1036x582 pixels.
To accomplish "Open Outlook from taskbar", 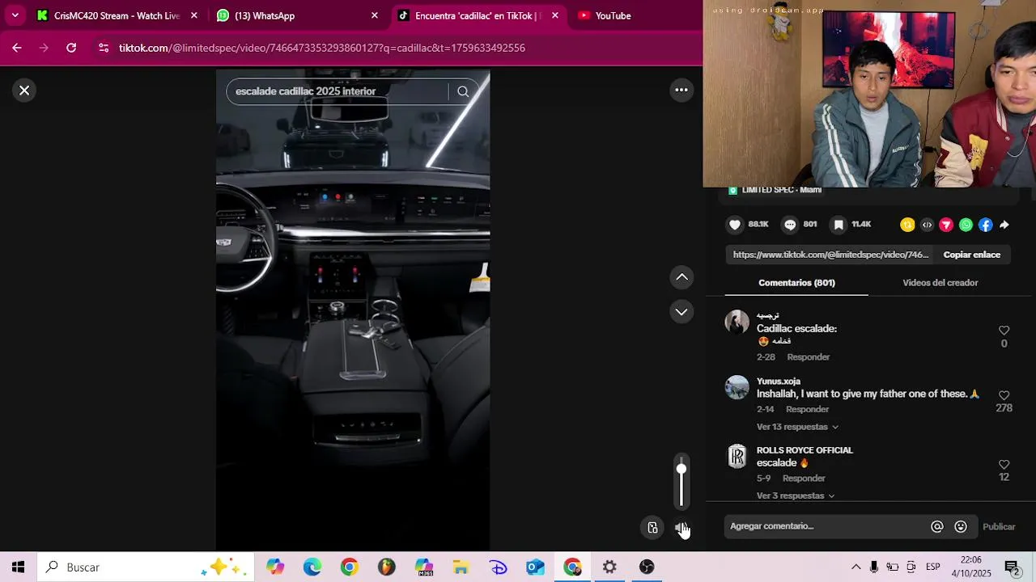I will [535, 567].
